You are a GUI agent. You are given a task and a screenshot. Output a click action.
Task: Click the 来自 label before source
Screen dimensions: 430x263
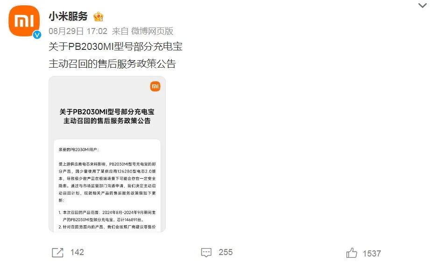120,31
